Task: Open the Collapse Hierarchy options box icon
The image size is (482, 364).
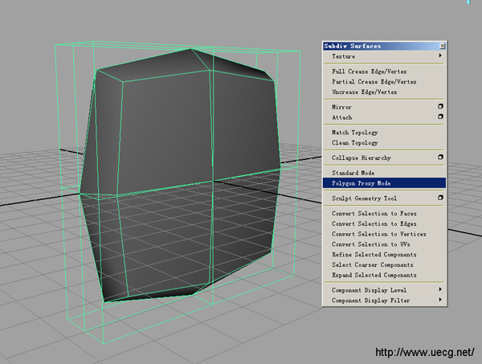Action: tap(440, 157)
